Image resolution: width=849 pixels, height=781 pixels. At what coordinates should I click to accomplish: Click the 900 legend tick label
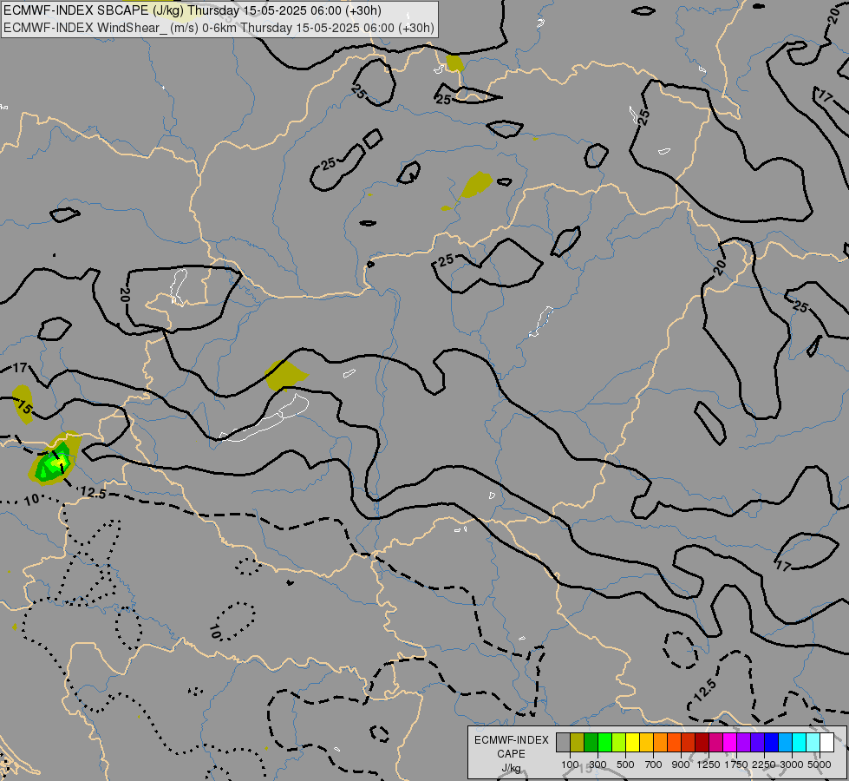point(681,765)
